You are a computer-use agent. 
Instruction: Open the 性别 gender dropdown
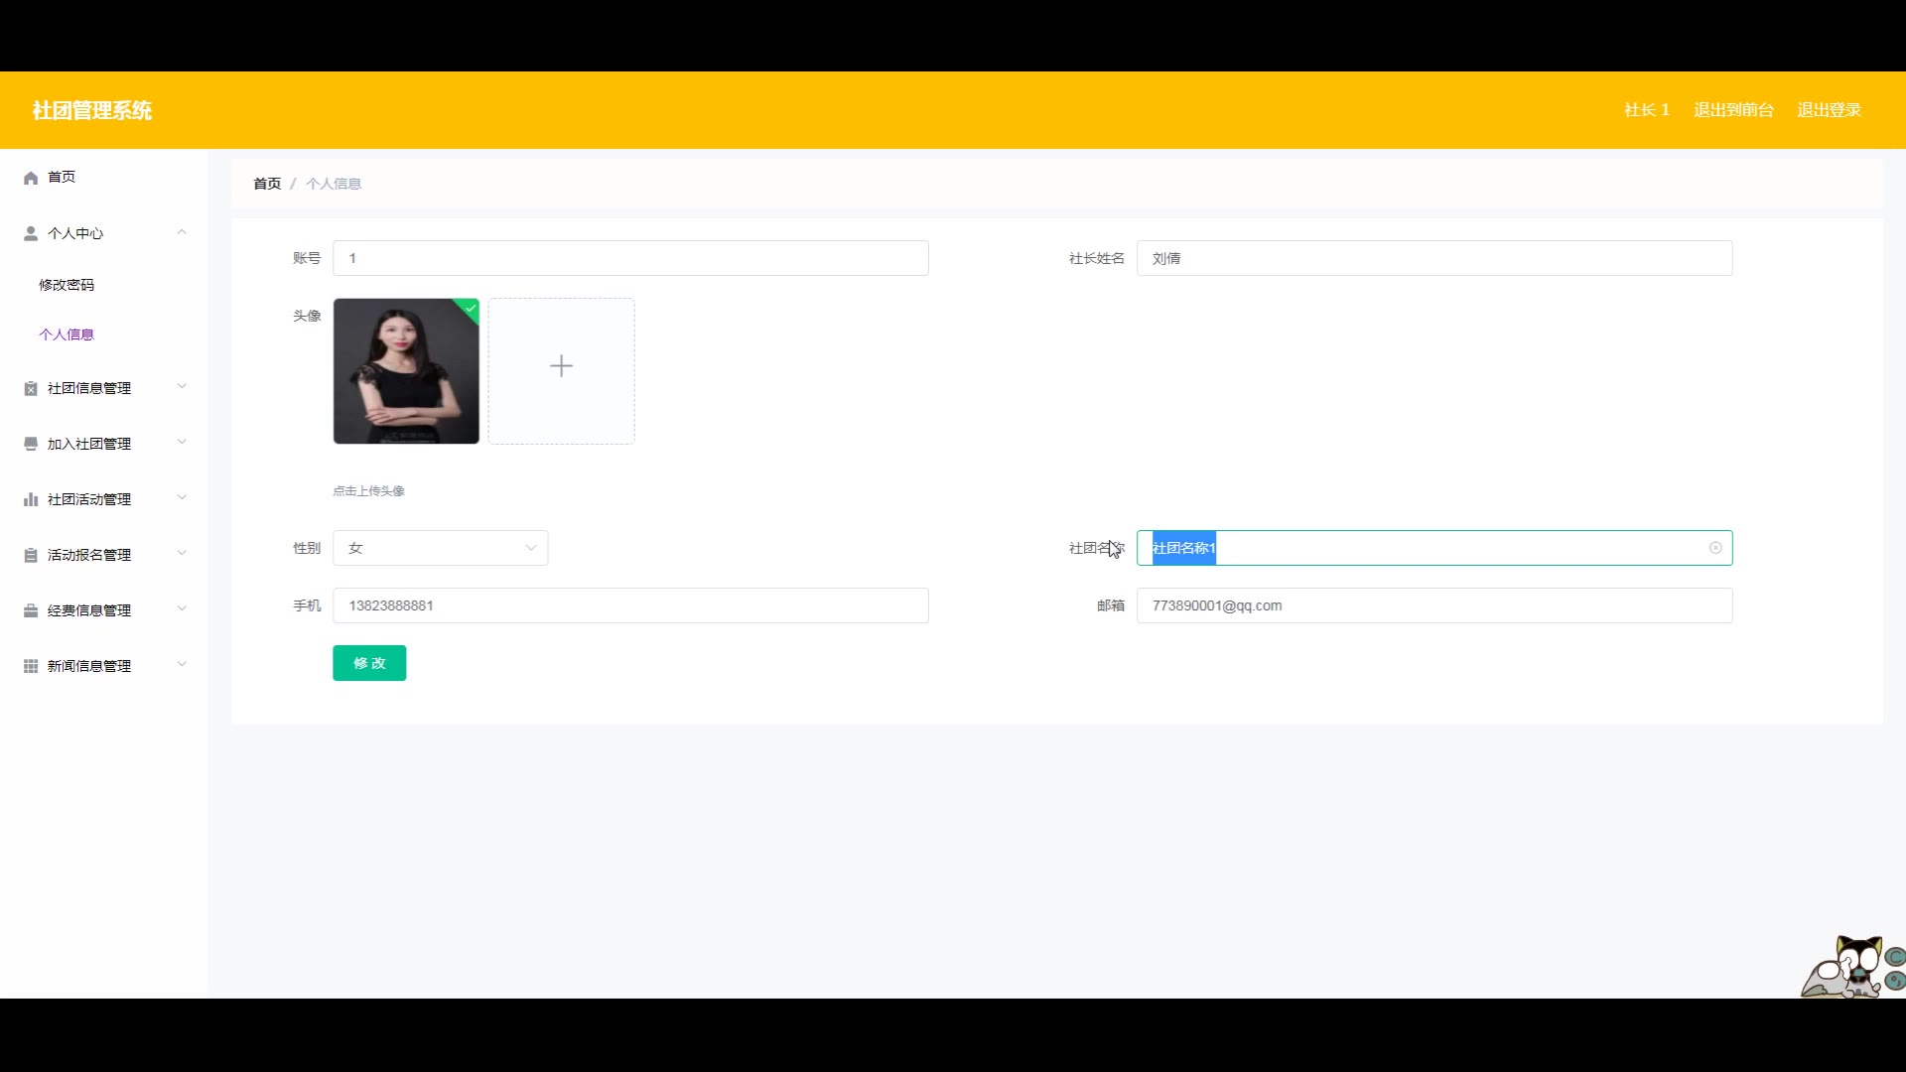(x=440, y=548)
